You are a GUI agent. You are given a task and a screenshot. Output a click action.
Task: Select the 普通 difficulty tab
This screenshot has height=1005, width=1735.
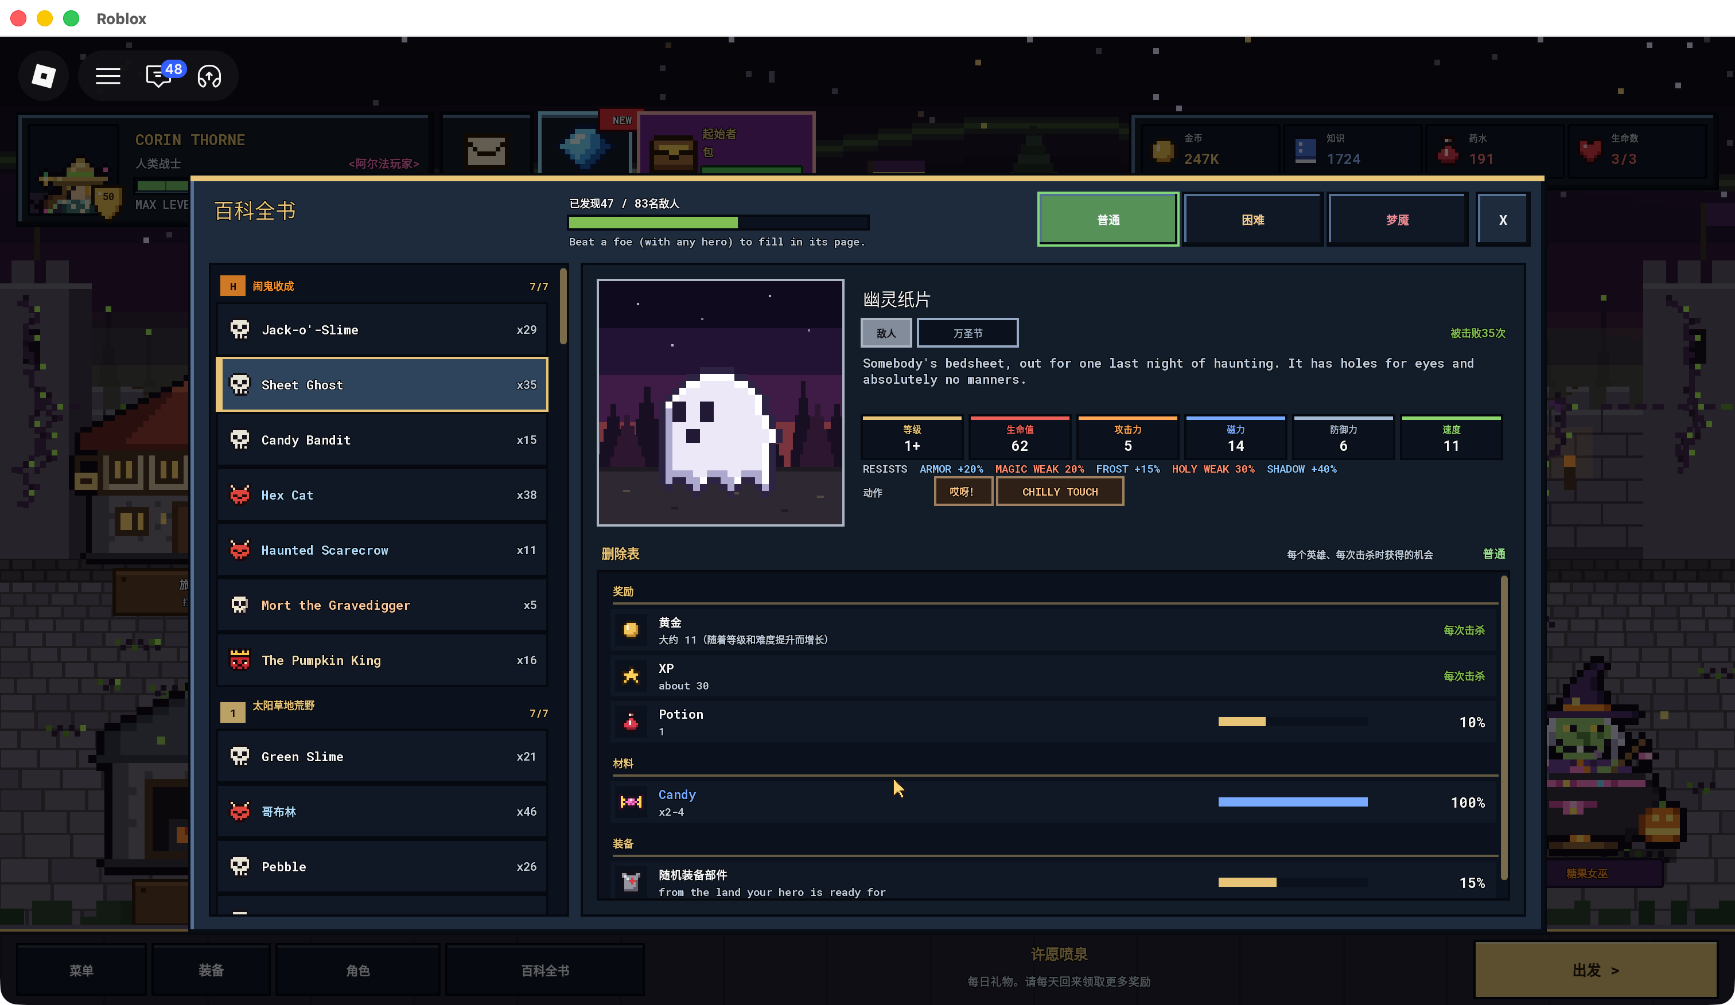[1108, 219]
